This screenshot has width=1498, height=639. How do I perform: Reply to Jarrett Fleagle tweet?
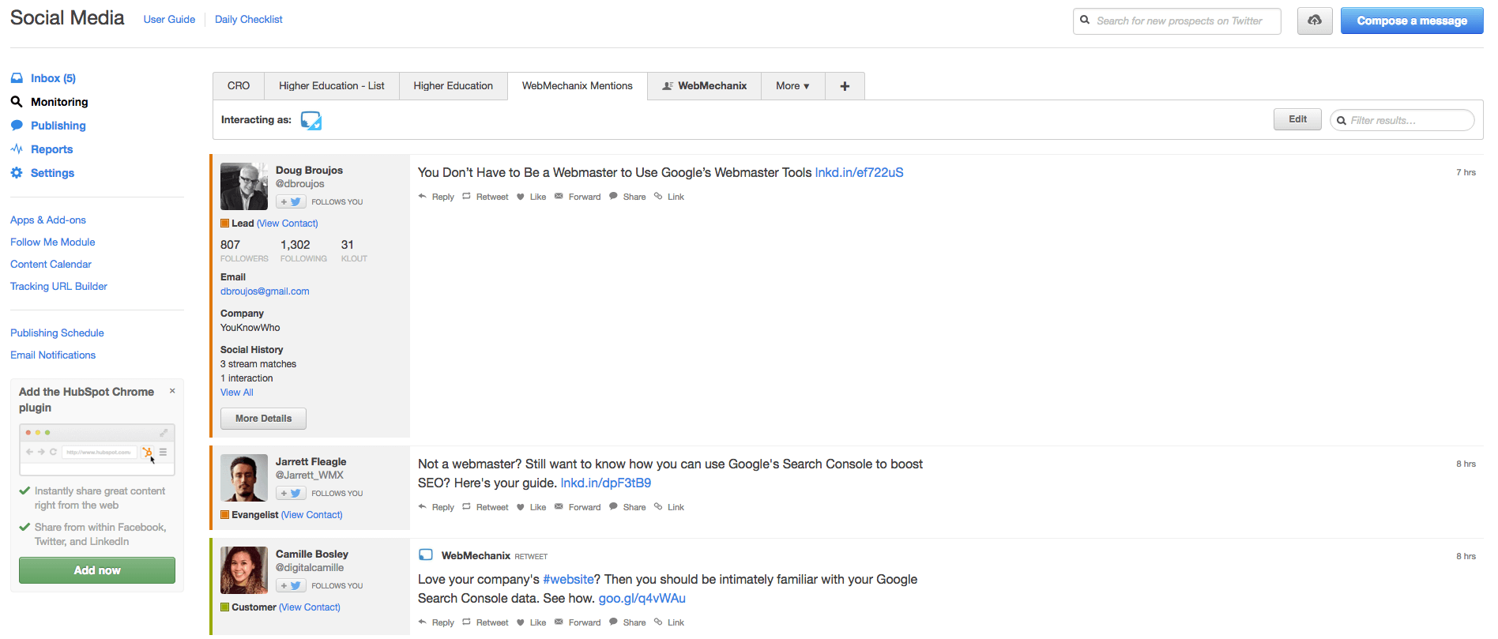click(436, 507)
